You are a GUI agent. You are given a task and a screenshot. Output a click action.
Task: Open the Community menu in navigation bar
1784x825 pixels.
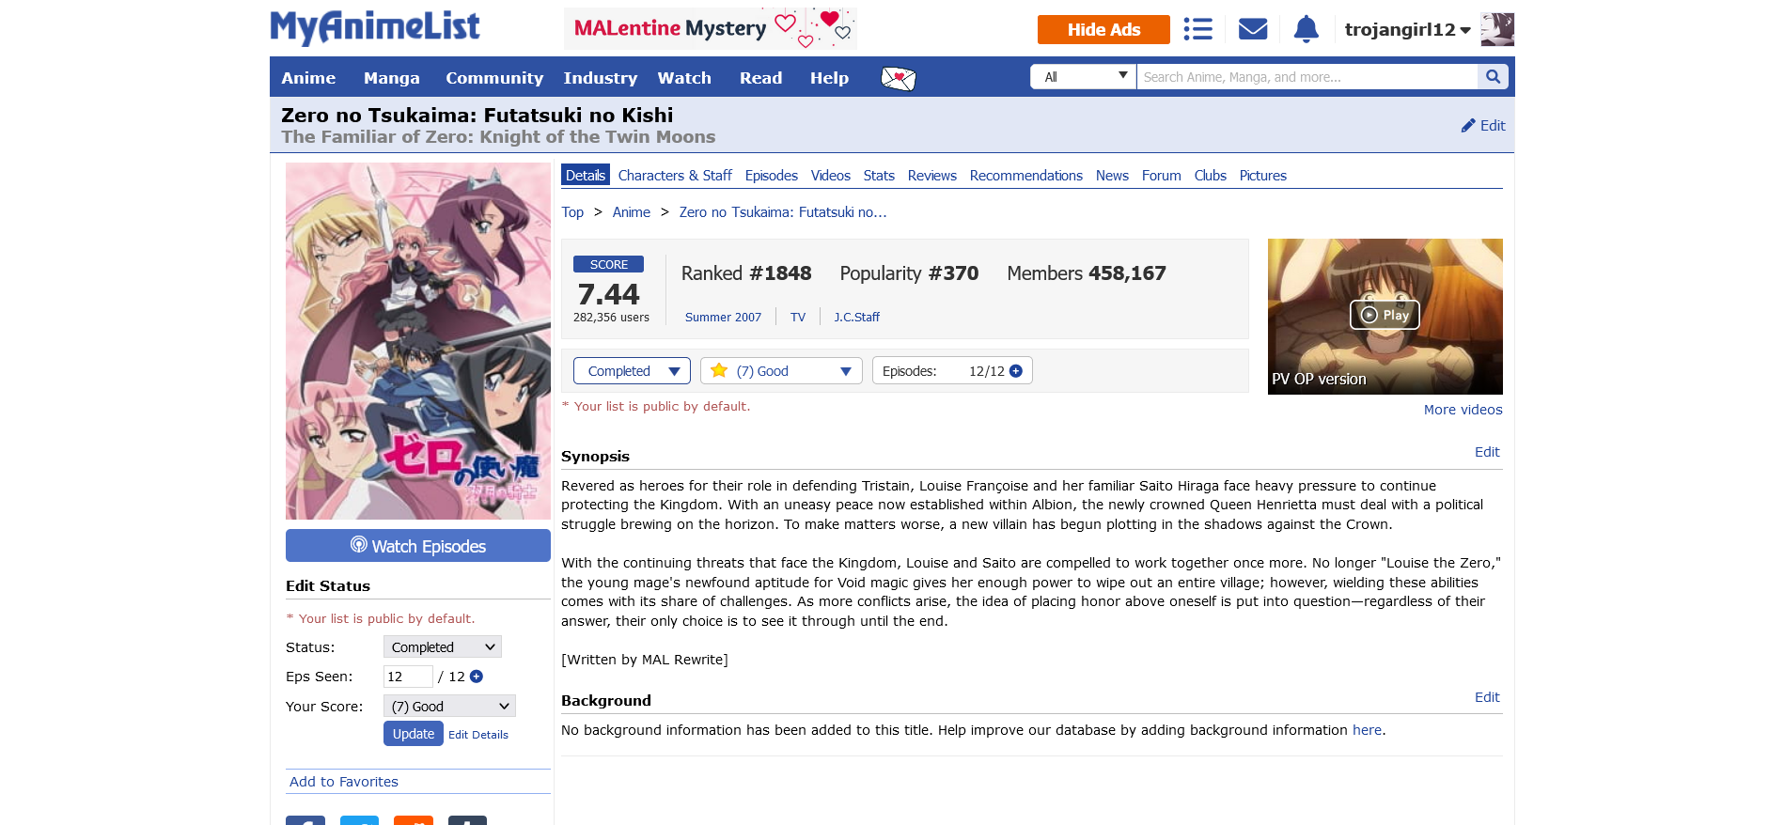494,78
